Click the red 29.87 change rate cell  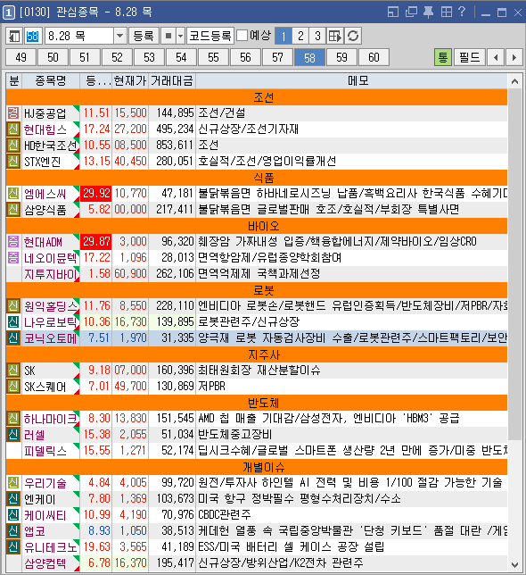click(96, 242)
